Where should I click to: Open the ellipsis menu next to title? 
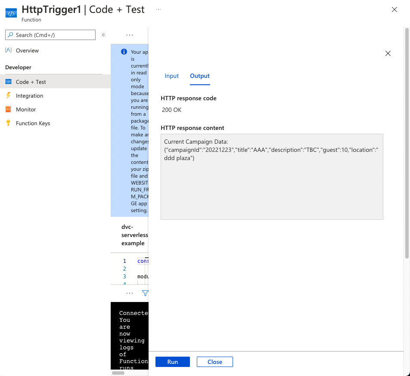point(158,9)
